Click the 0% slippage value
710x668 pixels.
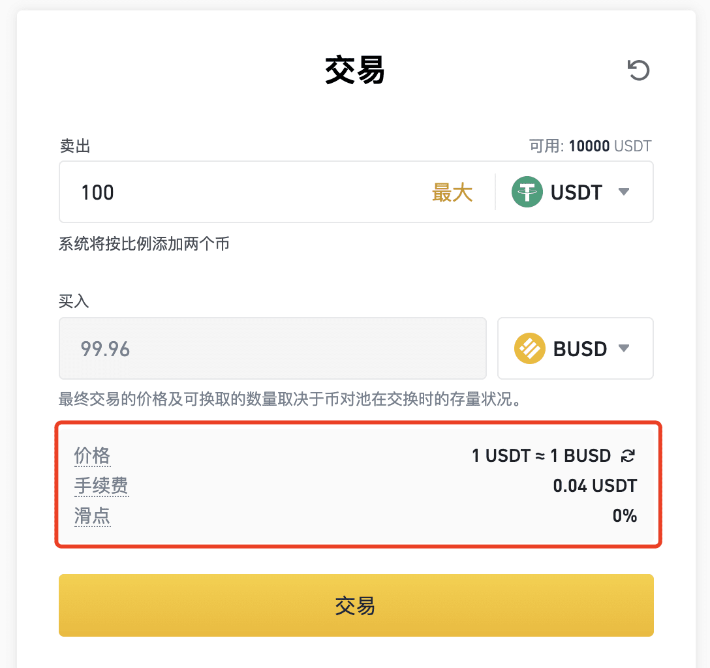coord(625,516)
